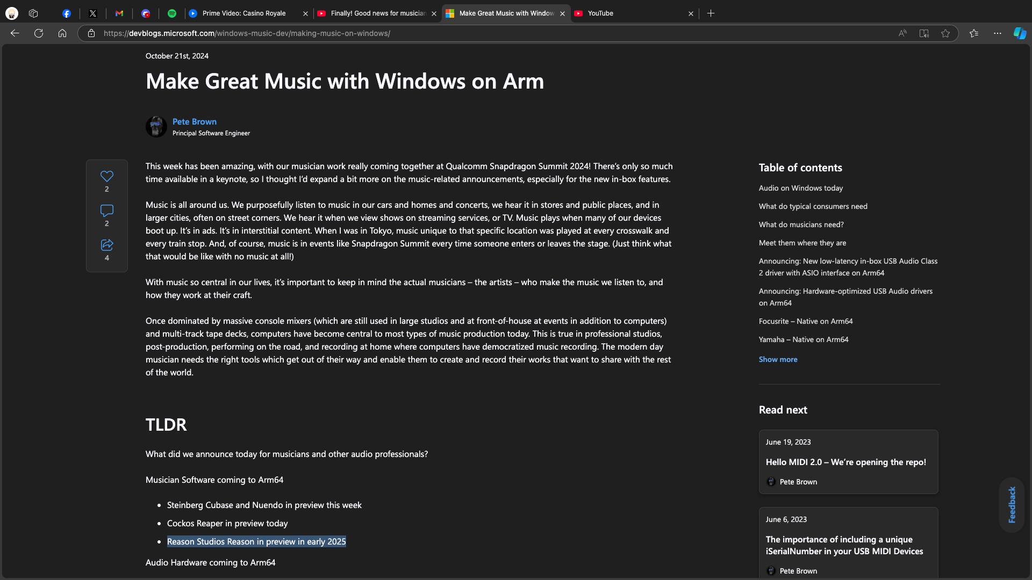Open the tab actions workspace icon
The image size is (1032, 580).
[x=33, y=13]
